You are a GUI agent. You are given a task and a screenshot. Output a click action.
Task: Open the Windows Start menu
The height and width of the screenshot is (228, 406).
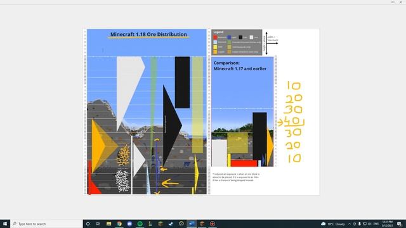pyautogui.click(x=5, y=224)
